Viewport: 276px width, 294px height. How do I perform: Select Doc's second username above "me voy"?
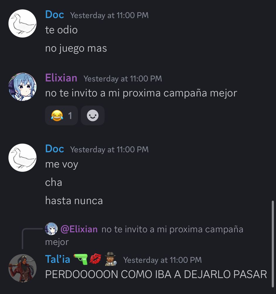[x=55, y=149]
